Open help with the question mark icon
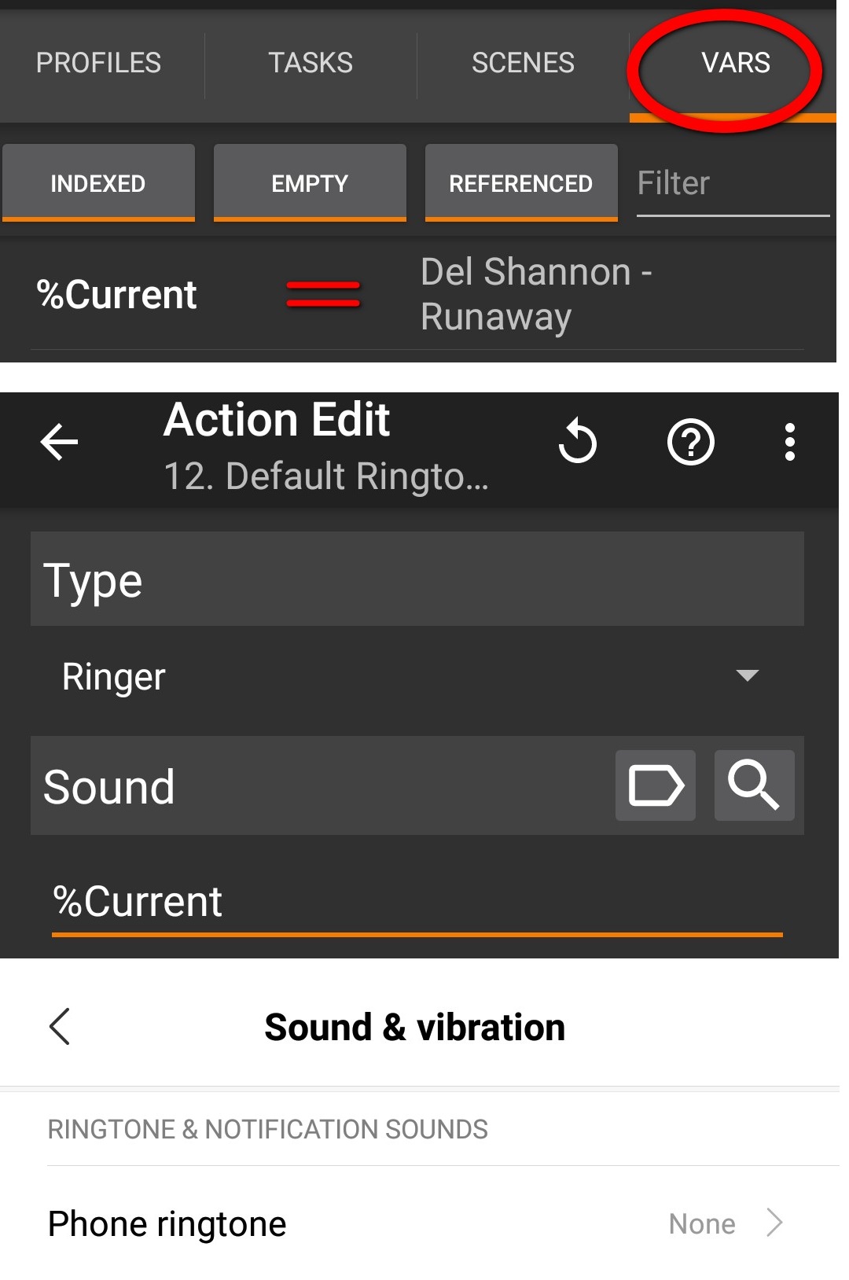Image resolution: width=849 pixels, height=1280 pixels. [690, 442]
